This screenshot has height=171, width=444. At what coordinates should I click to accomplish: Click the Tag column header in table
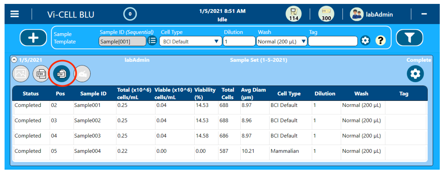(404, 94)
